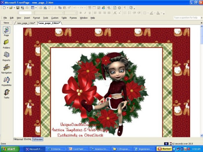Expand the New Page dropdown arrow

pyautogui.click(x=8, y=8)
